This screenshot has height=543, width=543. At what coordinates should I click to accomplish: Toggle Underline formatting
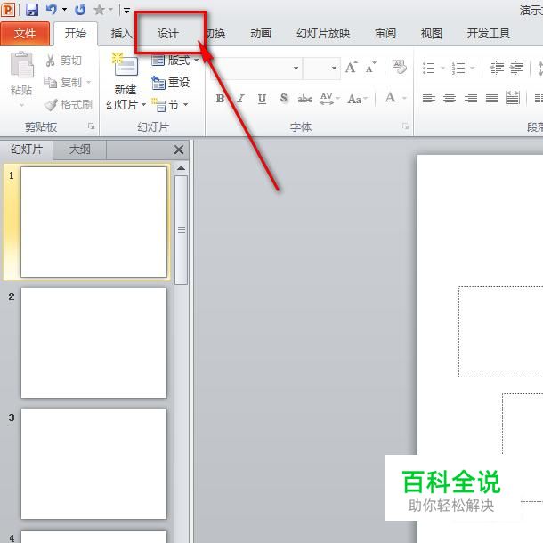pyautogui.click(x=262, y=99)
